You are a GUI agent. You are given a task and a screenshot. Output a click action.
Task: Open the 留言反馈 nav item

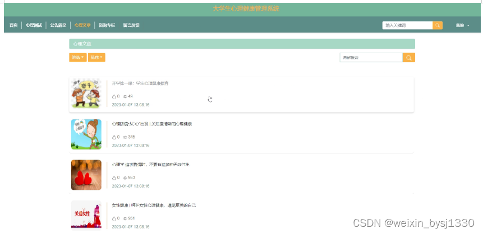pyautogui.click(x=131, y=25)
